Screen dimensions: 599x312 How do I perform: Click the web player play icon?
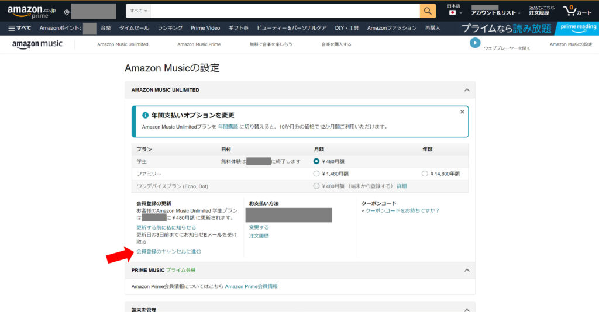(x=475, y=43)
